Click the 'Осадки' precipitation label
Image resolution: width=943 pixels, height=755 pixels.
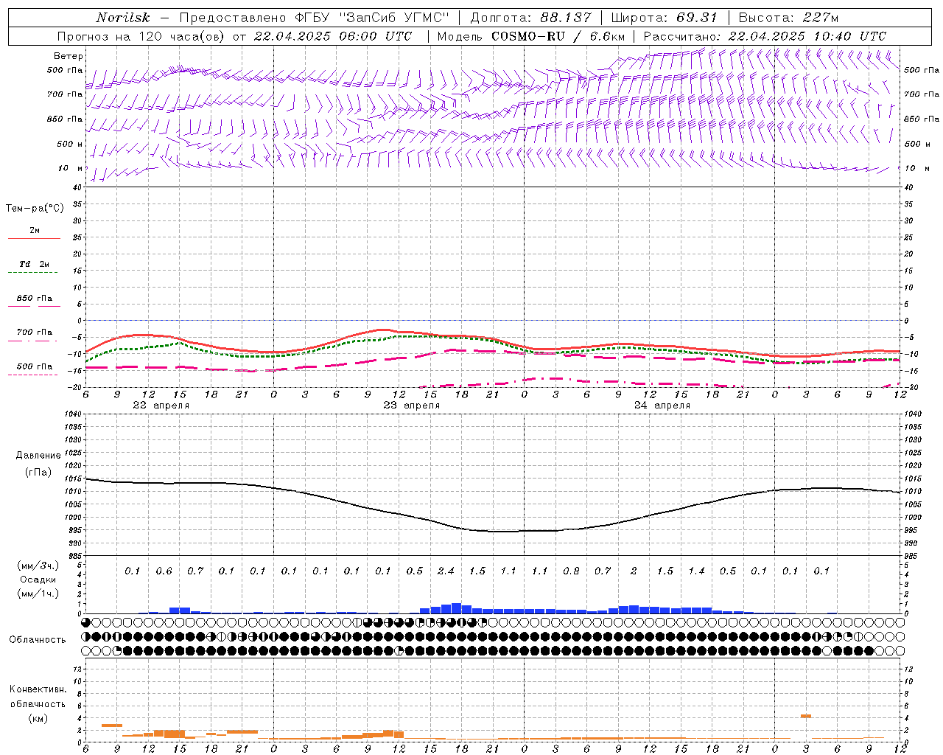click(x=38, y=580)
